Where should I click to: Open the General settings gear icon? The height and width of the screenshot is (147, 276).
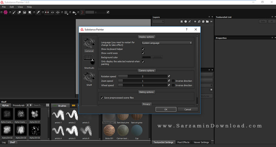coord(89,43)
